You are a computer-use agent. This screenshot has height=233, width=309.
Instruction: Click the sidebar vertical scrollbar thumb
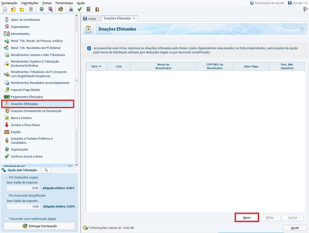[x=76, y=80]
